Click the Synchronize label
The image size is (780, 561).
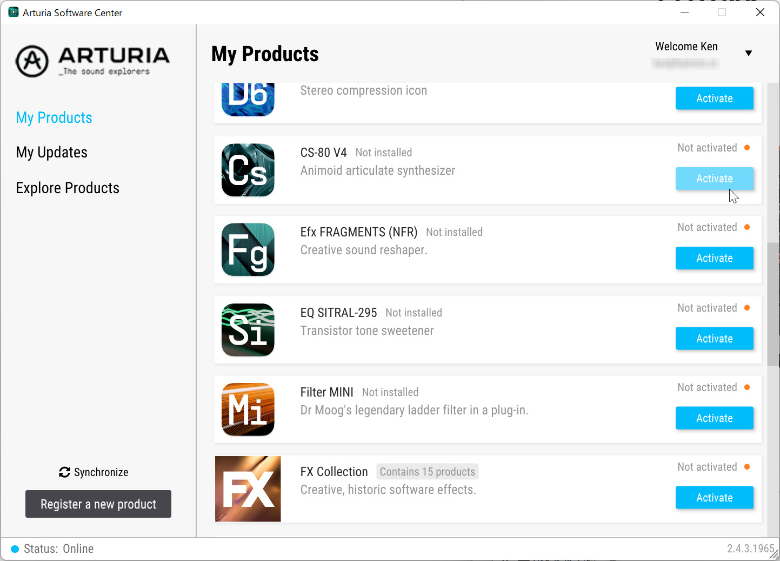point(101,472)
